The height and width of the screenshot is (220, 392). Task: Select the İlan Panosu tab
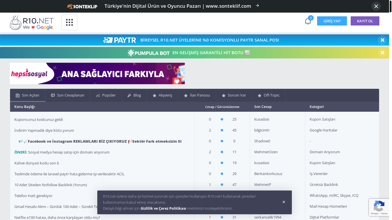[x=197, y=95]
